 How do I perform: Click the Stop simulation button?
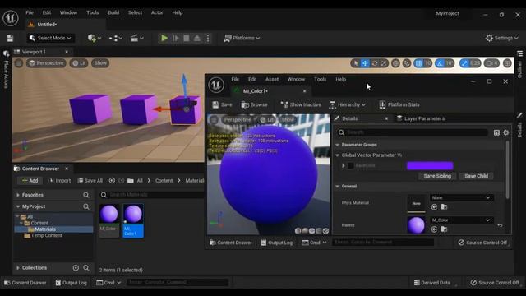pyautogui.click(x=187, y=38)
